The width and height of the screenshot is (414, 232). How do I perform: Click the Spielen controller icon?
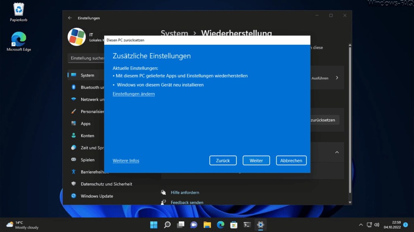(74, 159)
